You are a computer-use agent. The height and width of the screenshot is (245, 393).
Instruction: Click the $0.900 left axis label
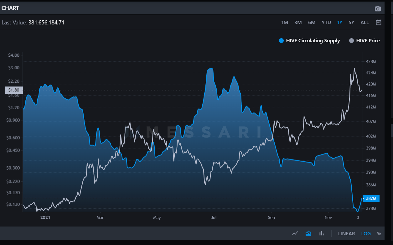click(13, 120)
